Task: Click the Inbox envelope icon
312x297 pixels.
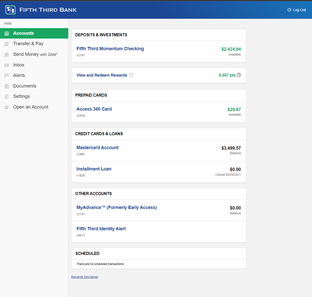Action: click(7, 65)
